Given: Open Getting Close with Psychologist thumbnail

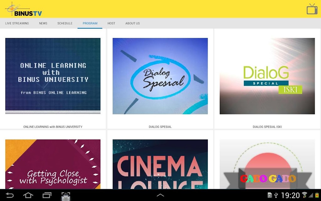Looking at the screenshot, I should [x=53, y=164].
